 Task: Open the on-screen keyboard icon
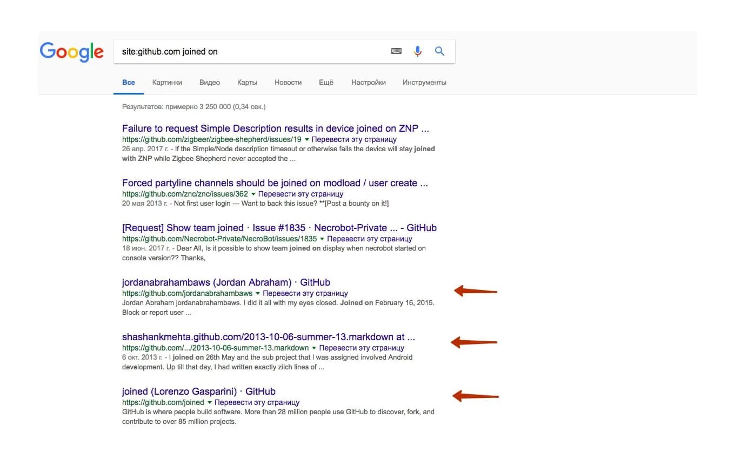click(396, 51)
